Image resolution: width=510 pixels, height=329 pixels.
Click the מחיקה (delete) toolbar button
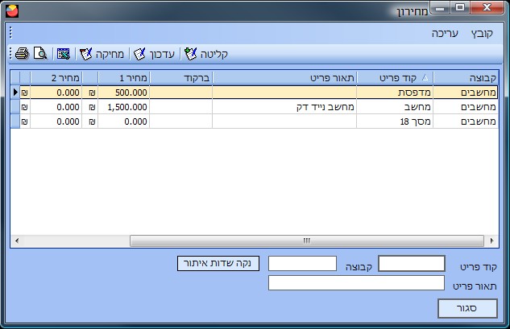point(101,54)
